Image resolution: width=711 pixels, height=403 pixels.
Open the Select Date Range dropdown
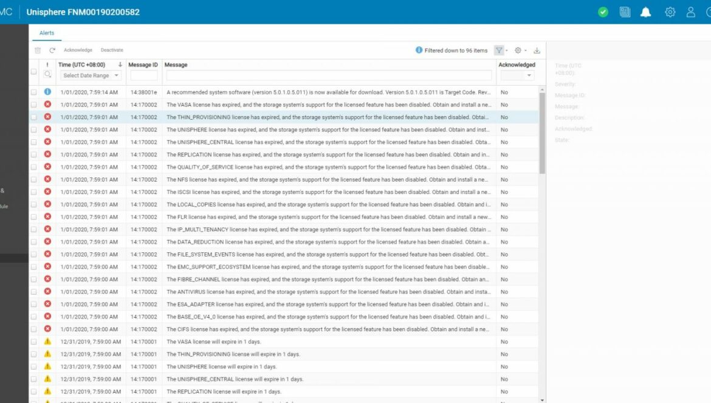[91, 75]
